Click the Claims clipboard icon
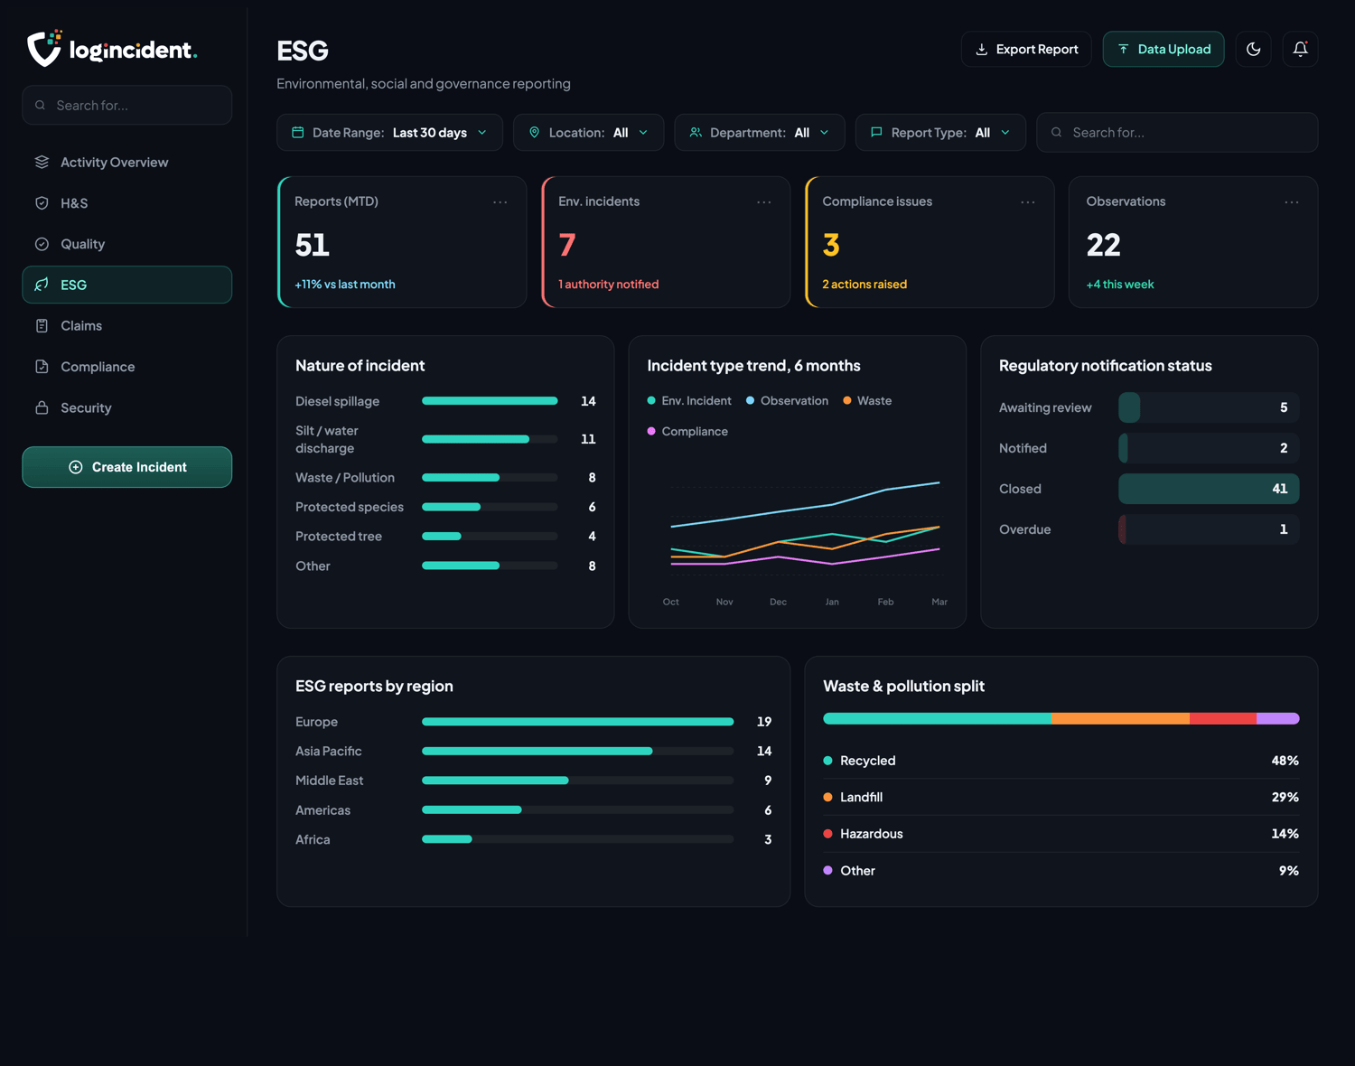Viewport: 1355px width, 1066px height. click(42, 326)
